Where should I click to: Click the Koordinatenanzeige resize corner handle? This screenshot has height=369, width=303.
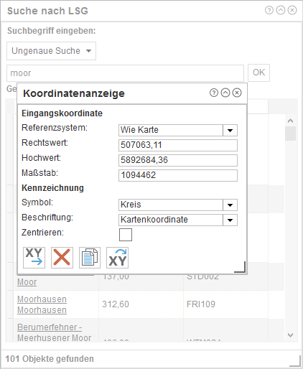pos(241,267)
